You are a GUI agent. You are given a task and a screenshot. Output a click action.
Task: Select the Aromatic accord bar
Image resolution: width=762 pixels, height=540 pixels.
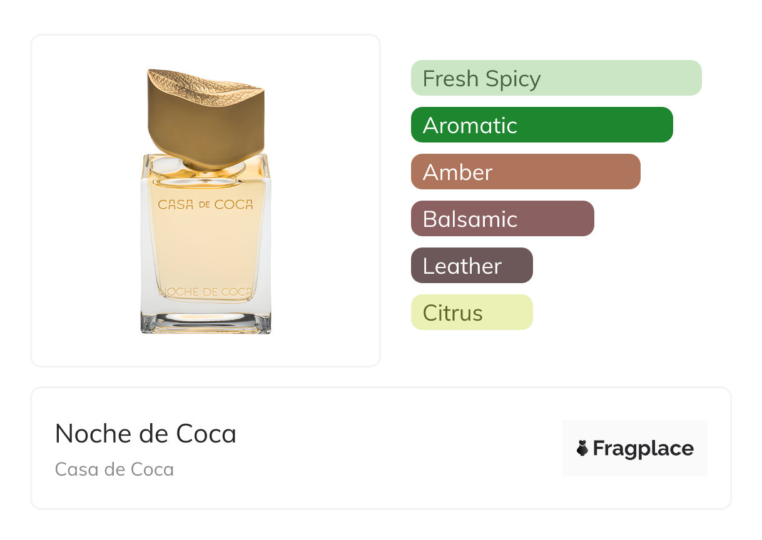pyautogui.click(x=541, y=125)
